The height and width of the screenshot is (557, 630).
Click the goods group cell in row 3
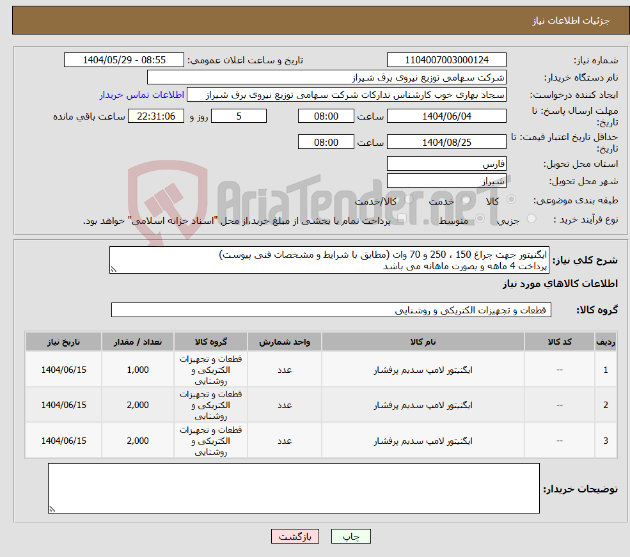pyautogui.click(x=210, y=441)
